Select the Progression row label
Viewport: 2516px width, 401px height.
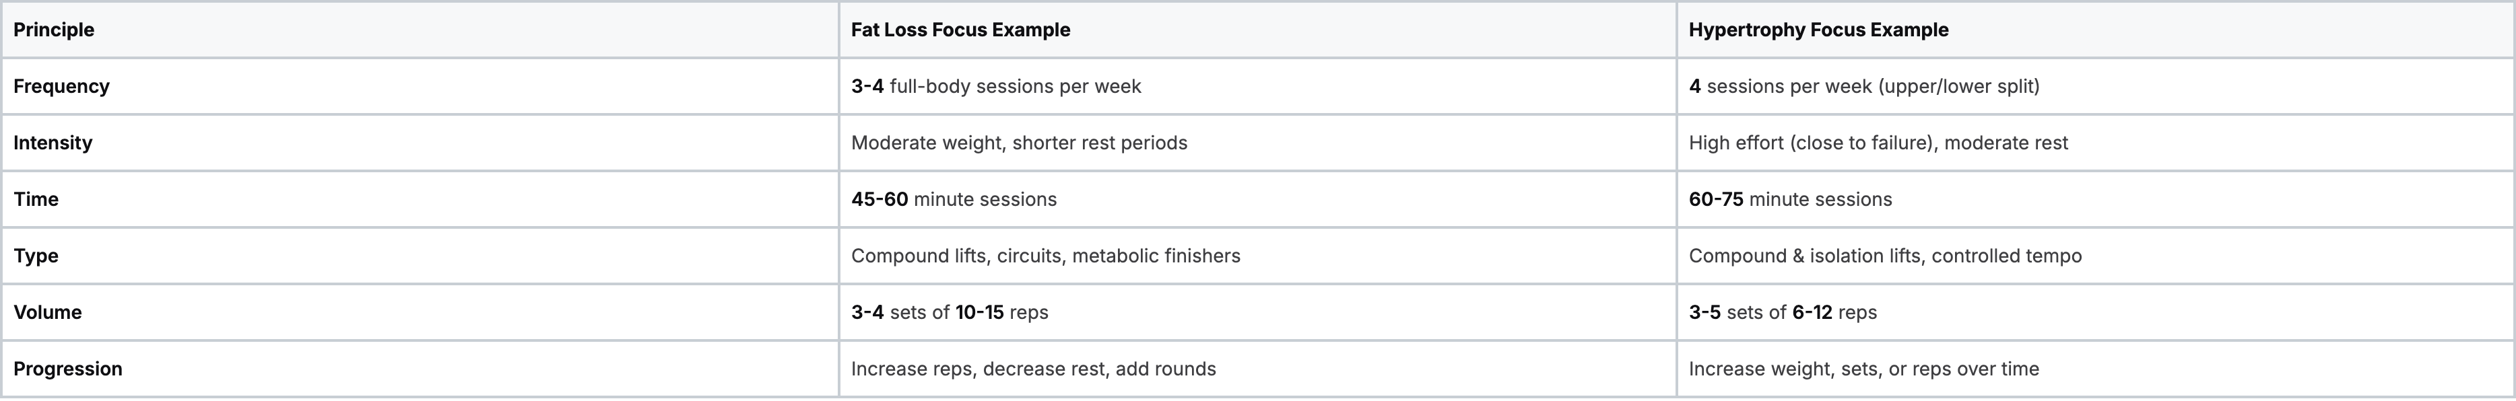(69, 370)
